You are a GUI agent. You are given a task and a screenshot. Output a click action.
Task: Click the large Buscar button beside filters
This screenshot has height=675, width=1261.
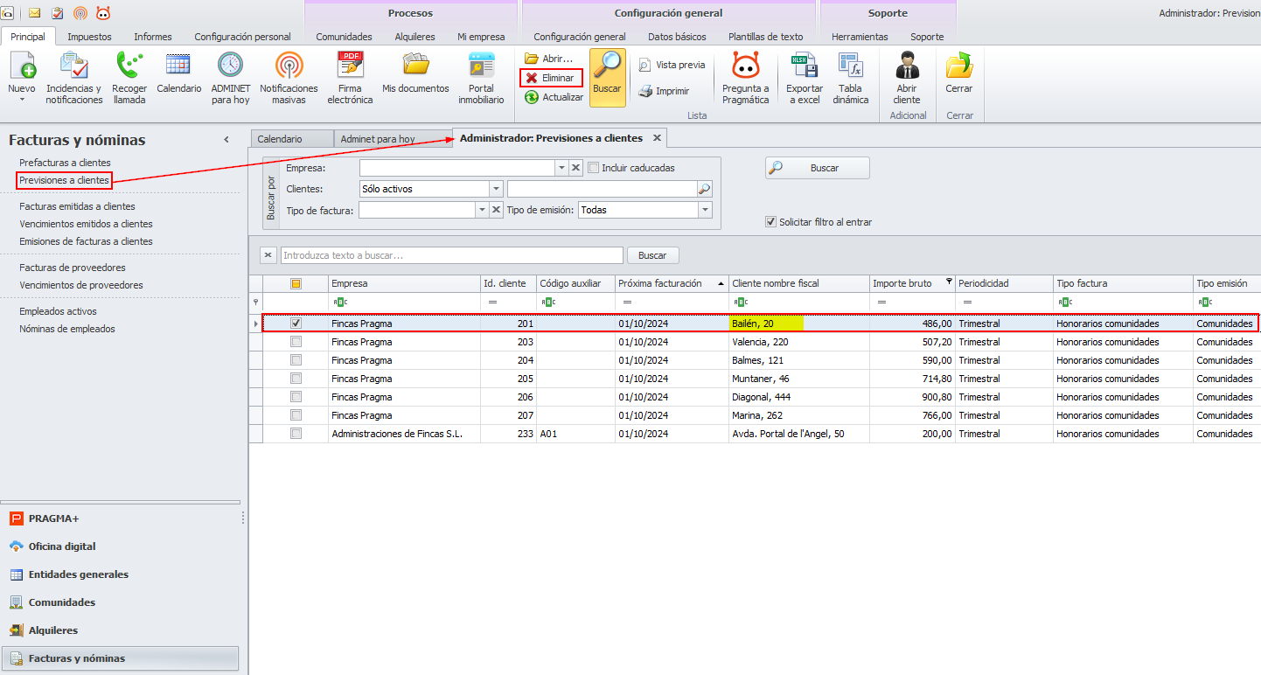817,168
